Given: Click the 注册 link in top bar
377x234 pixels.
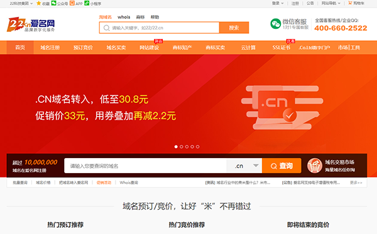Looking at the screenshot, I should click(295, 3).
